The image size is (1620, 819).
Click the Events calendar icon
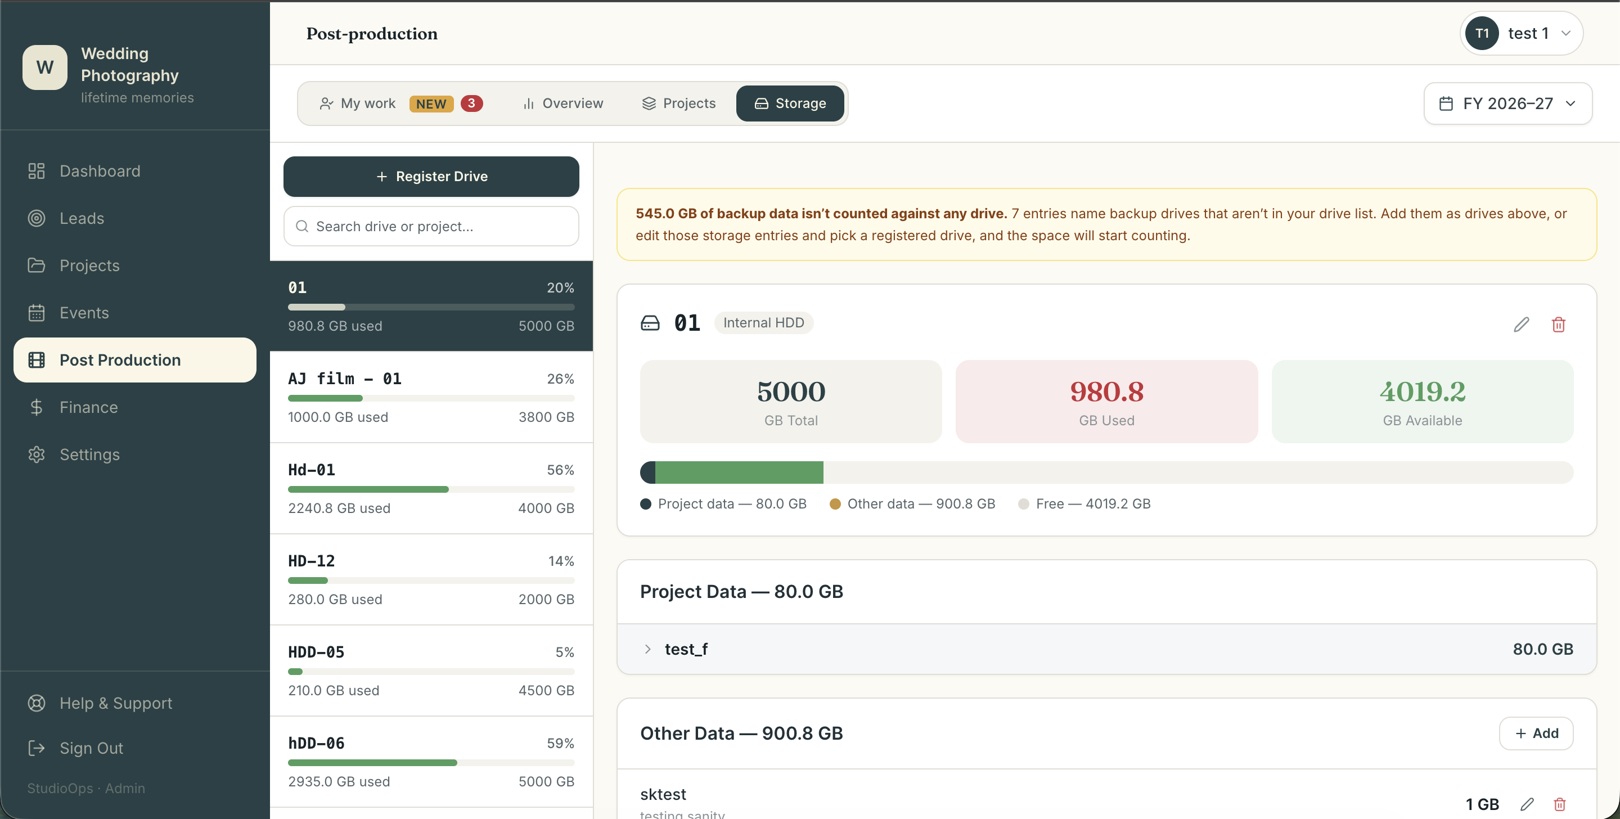click(37, 313)
